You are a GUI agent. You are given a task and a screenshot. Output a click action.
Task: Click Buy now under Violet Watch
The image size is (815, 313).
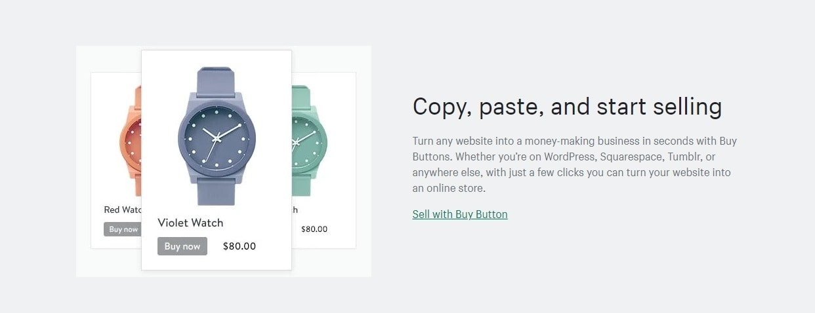(x=182, y=246)
